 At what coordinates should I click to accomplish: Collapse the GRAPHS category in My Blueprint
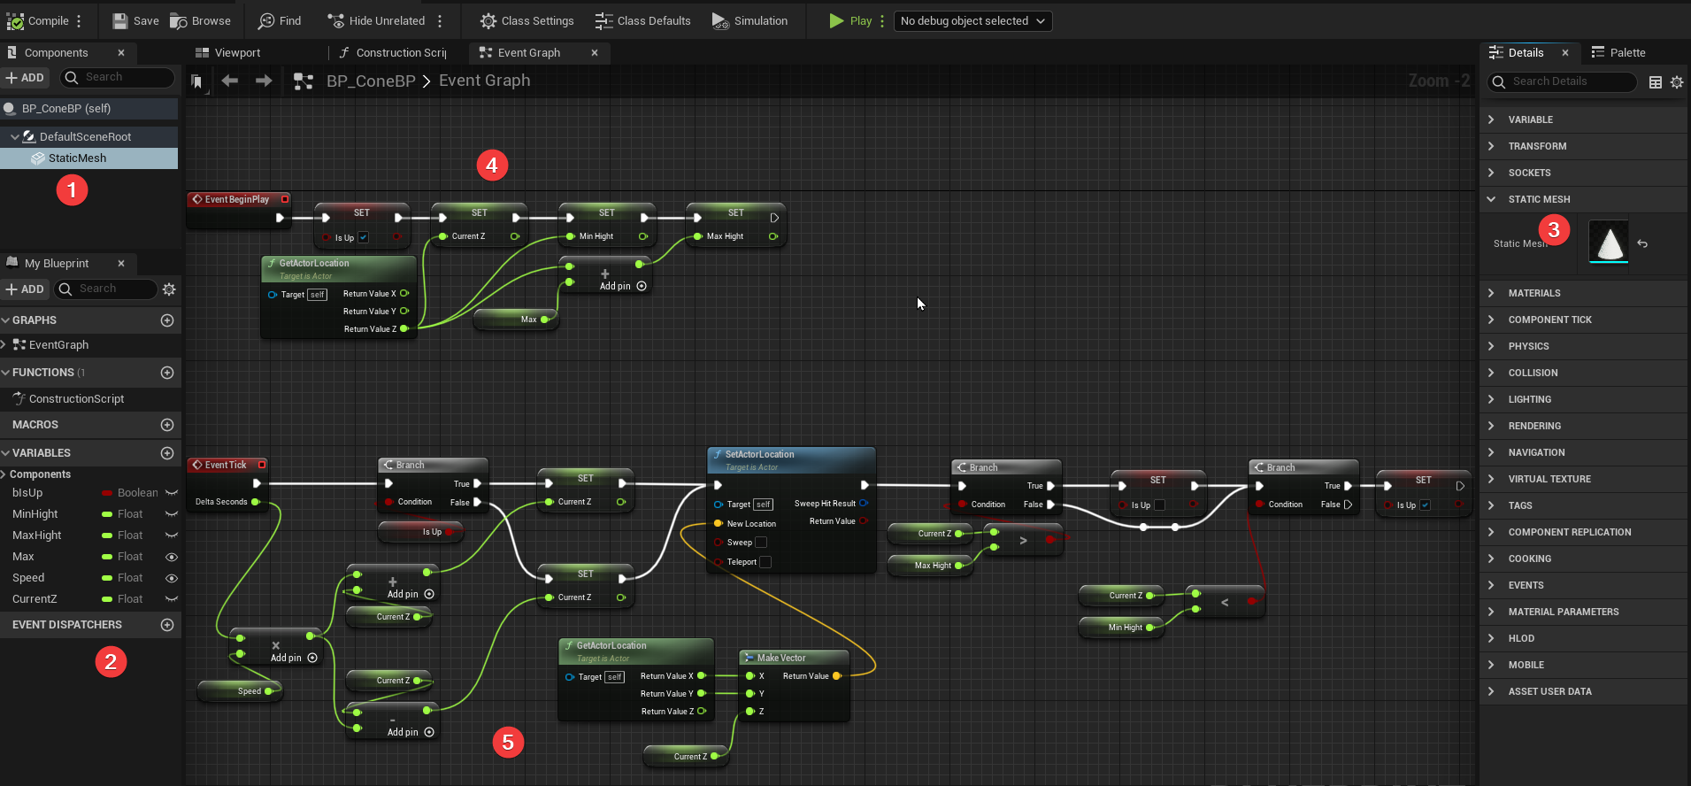5,320
